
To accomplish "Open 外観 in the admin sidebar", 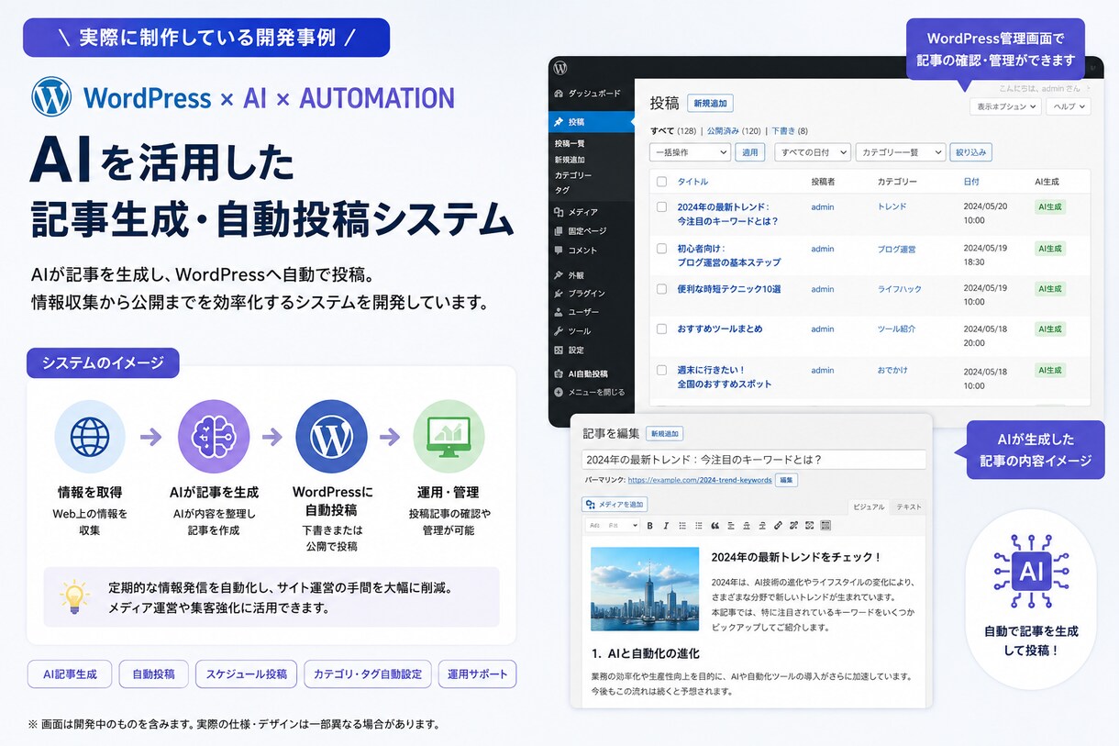I will (x=571, y=275).
